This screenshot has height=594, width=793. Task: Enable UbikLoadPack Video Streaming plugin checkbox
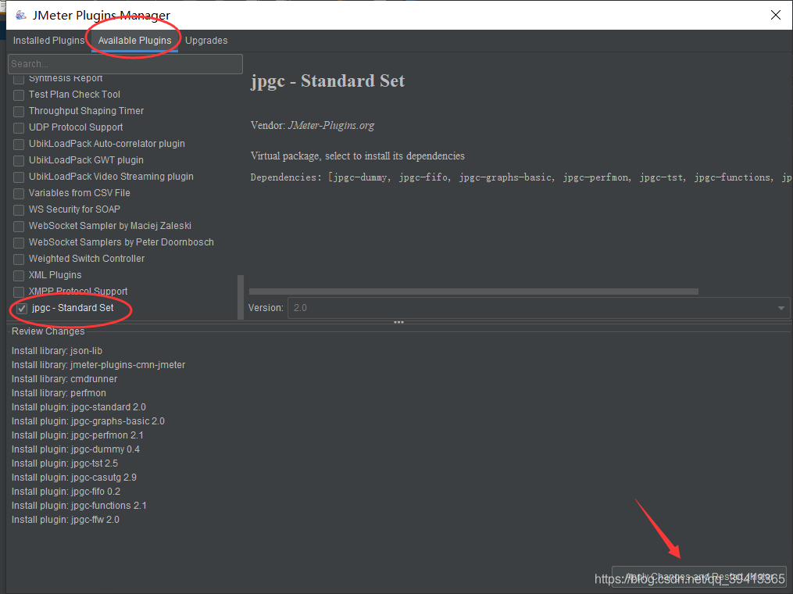19,177
